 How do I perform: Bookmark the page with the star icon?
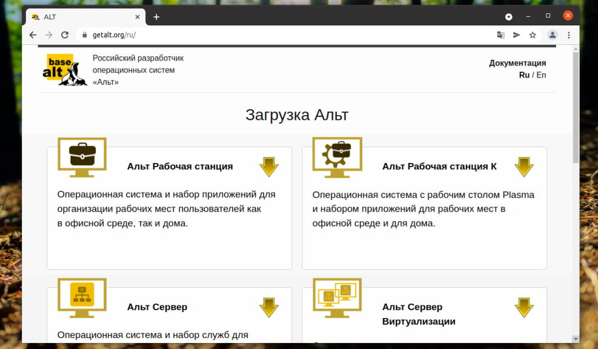(533, 35)
